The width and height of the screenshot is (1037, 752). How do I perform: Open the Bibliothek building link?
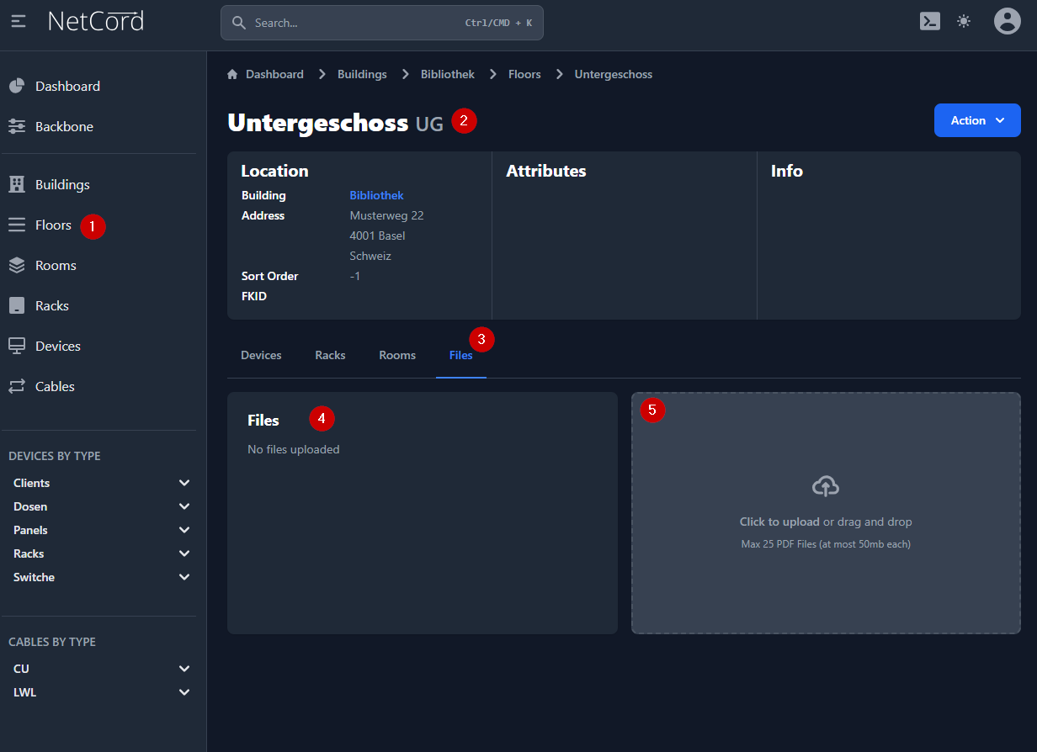pos(376,195)
